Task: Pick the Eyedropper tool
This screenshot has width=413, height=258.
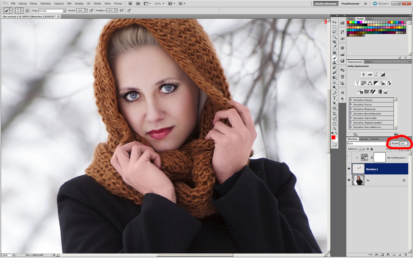Action: point(335,47)
